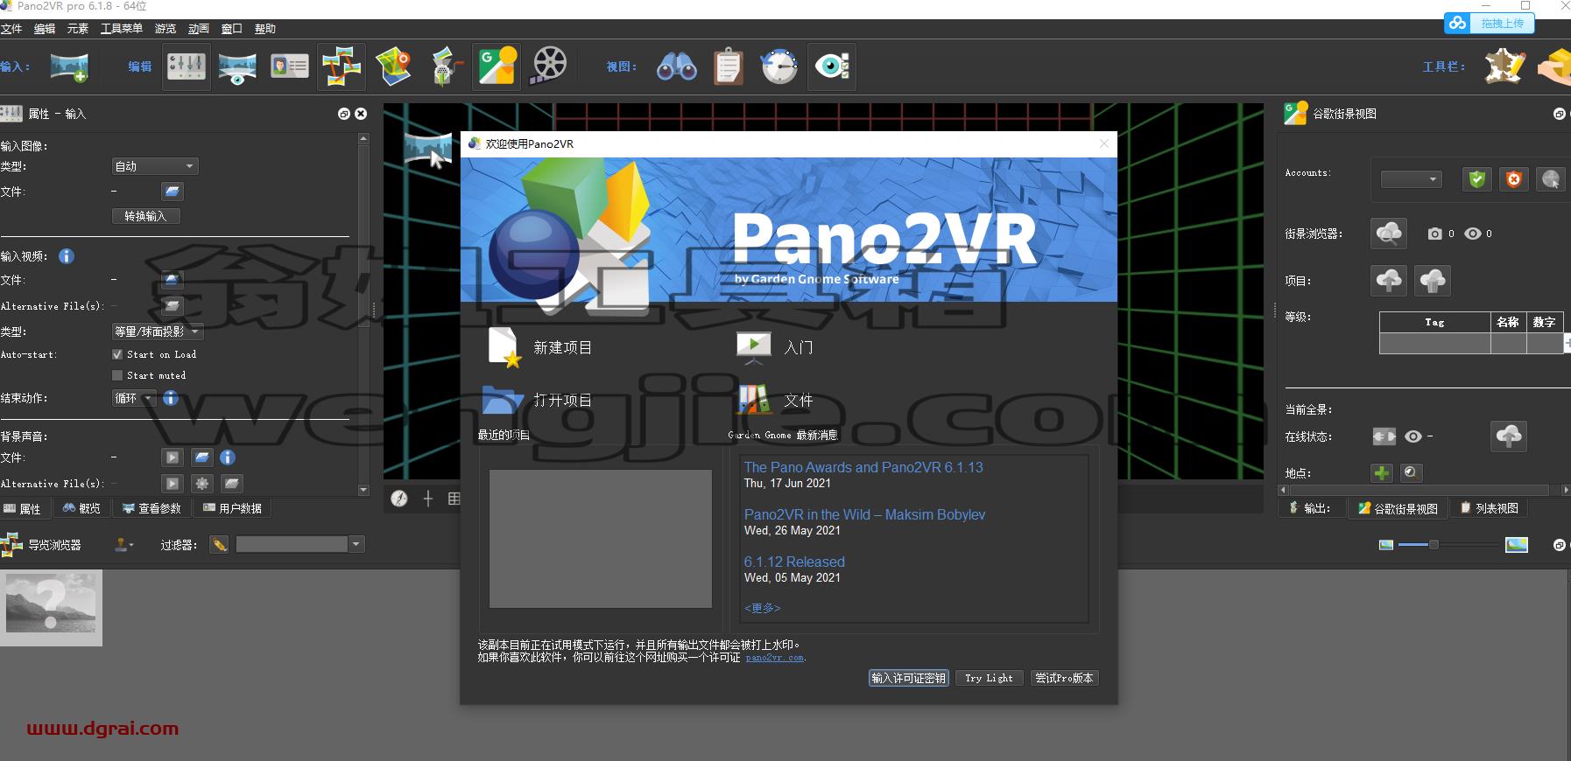The height and width of the screenshot is (761, 1571).
Task: Click green plus add location icon
Action: tap(1382, 473)
